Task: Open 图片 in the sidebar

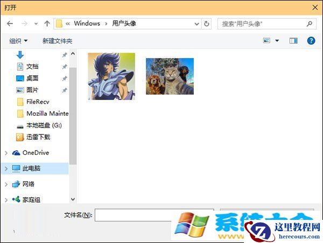Action: click(32, 90)
